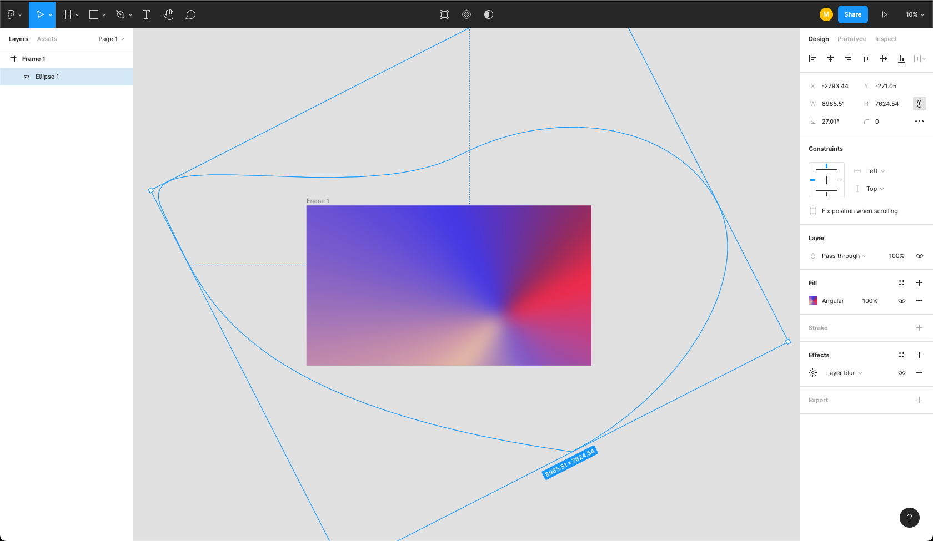Enable Fix position when scrolling checkbox

pos(813,211)
